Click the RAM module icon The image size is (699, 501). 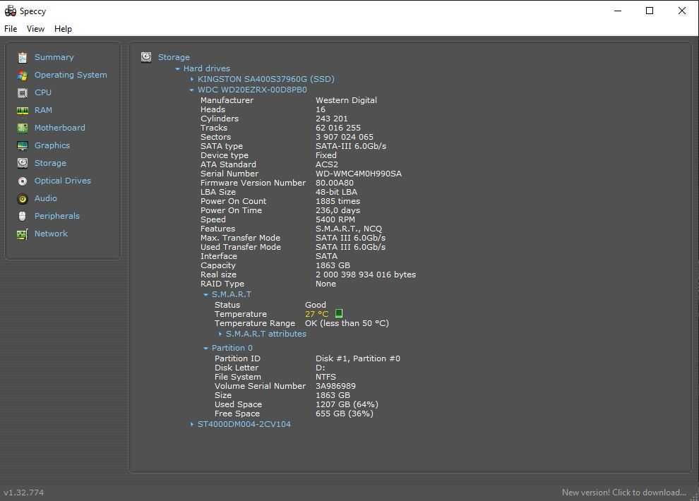coord(23,111)
